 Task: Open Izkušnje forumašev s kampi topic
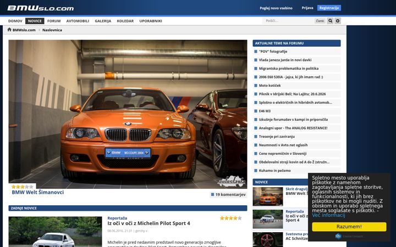[x=293, y=120]
